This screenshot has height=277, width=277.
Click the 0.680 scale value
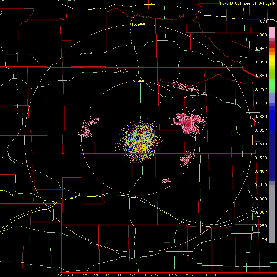(x=261, y=117)
